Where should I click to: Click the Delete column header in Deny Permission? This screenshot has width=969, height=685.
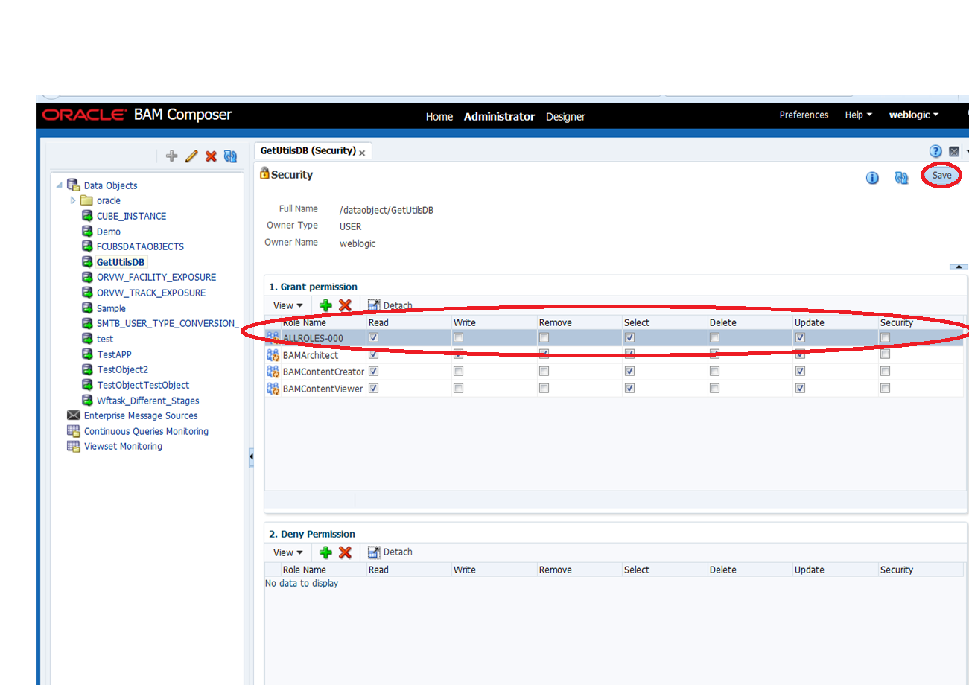point(723,570)
